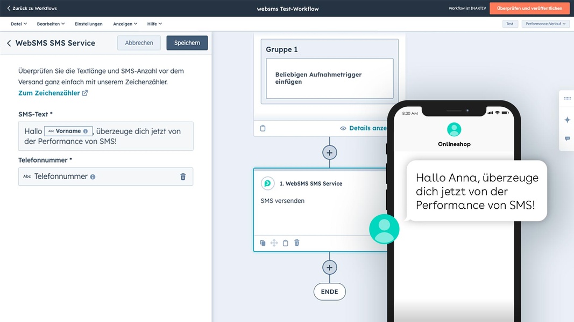The width and height of the screenshot is (574, 322).
Task: Click the sparkle AI icon on right panel
Action: (568, 120)
